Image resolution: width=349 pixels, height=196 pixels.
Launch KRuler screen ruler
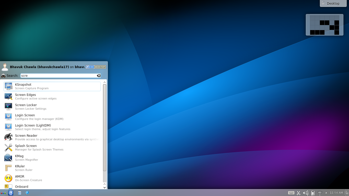(52, 168)
